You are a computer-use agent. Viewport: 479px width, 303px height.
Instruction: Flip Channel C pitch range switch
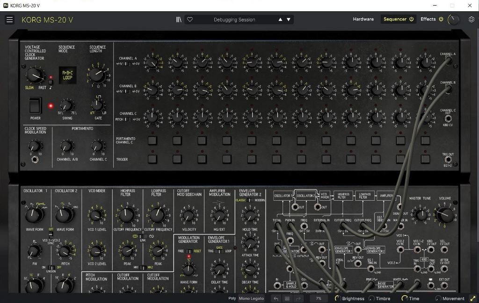pyautogui.click(x=127, y=119)
